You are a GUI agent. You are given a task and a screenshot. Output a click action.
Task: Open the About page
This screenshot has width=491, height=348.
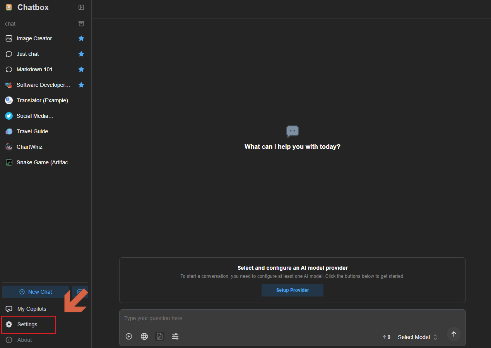coord(24,340)
